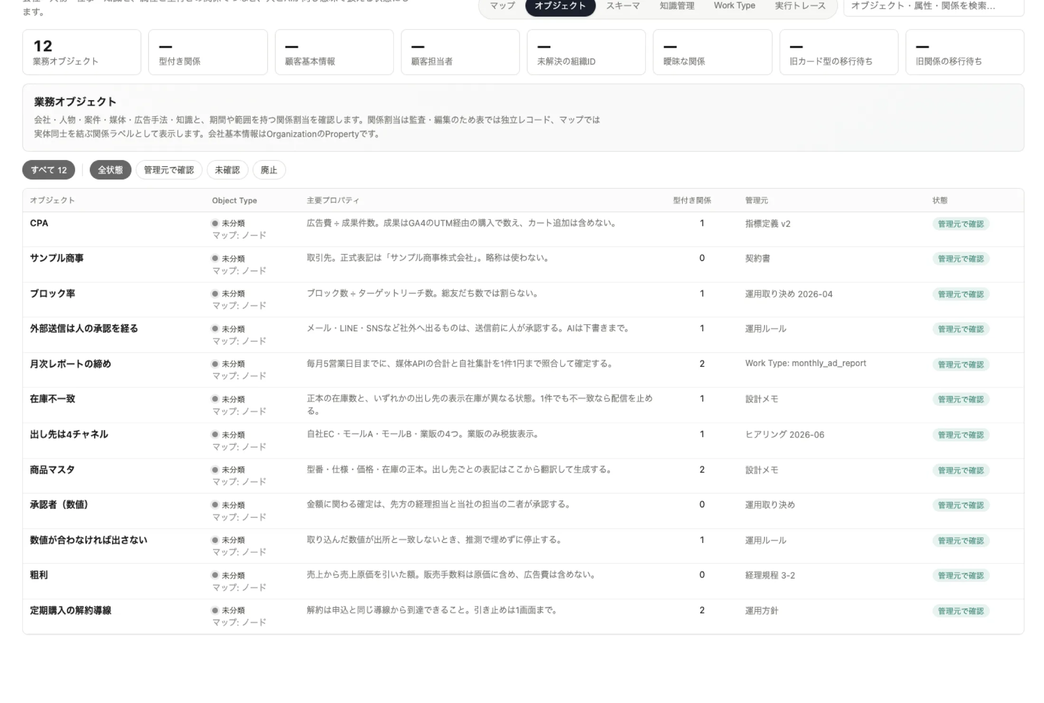Click the オブジェクト column header
The height and width of the screenshot is (703, 1044).
(52, 200)
